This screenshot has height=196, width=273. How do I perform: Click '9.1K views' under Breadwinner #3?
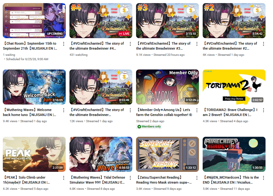tap(143, 55)
